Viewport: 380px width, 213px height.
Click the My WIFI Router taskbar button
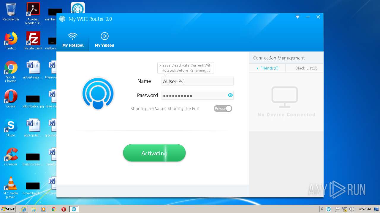(x=74, y=209)
